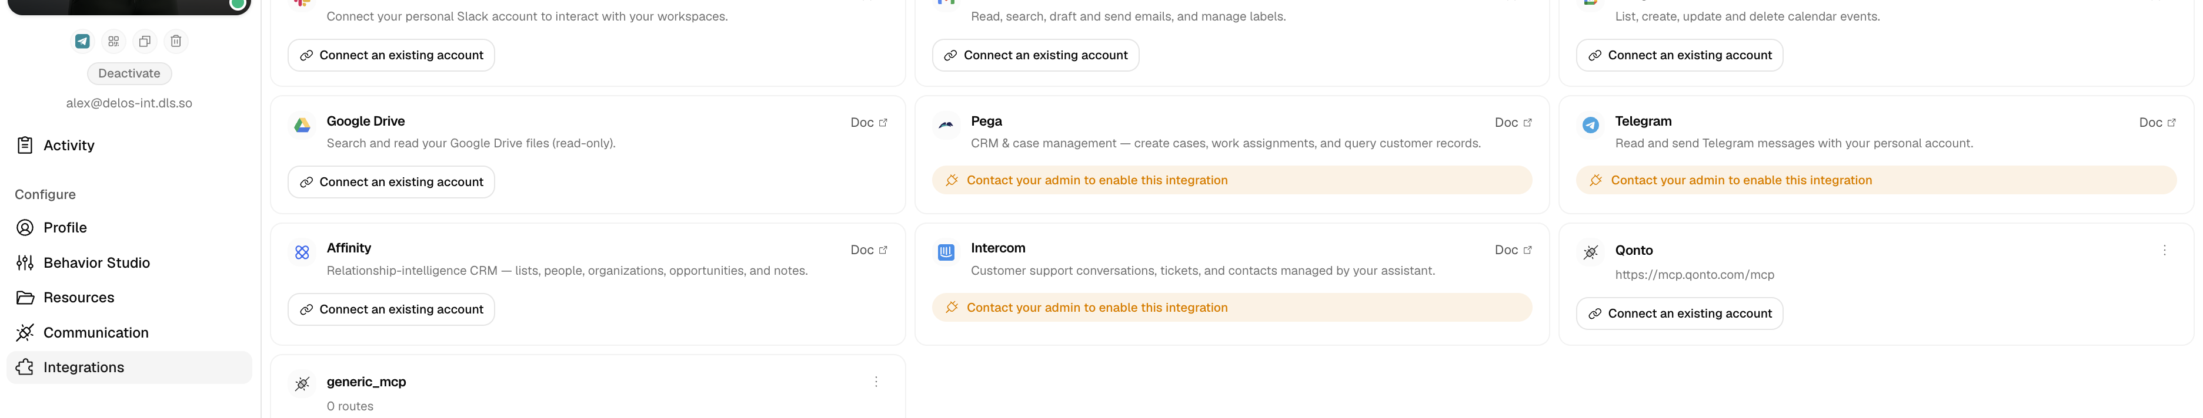Image resolution: width=2203 pixels, height=418 pixels.
Task: Connect an existing account for Google Drive
Action: pyautogui.click(x=391, y=182)
